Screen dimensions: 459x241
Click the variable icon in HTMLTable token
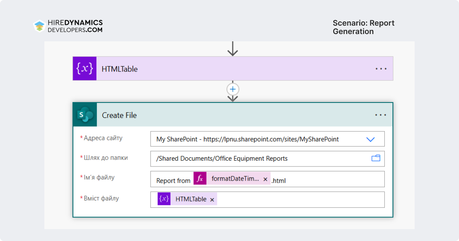(164, 199)
